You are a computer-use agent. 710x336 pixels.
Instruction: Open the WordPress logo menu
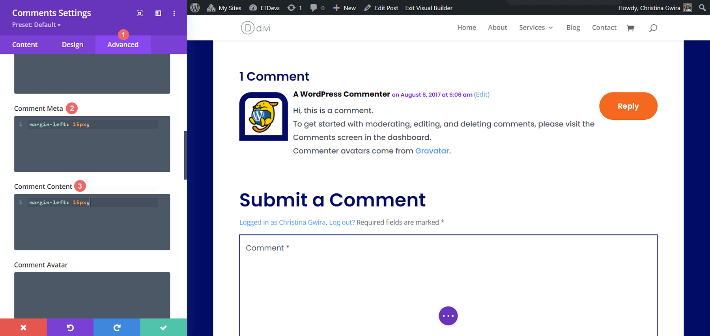tap(195, 7)
